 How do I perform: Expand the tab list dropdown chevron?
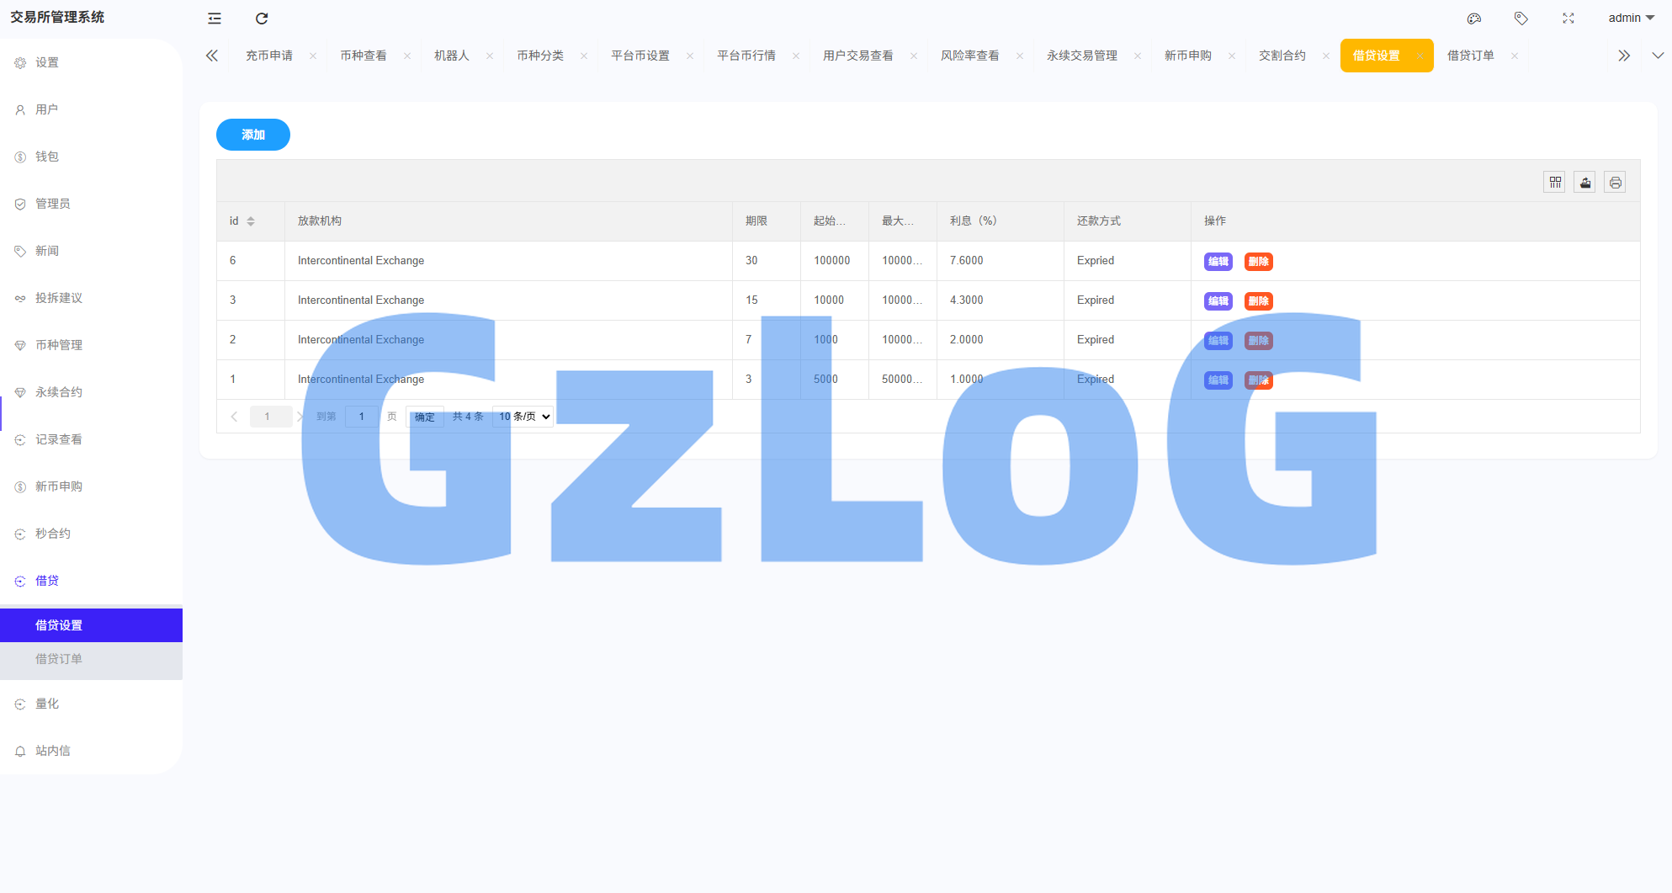[1658, 56]
